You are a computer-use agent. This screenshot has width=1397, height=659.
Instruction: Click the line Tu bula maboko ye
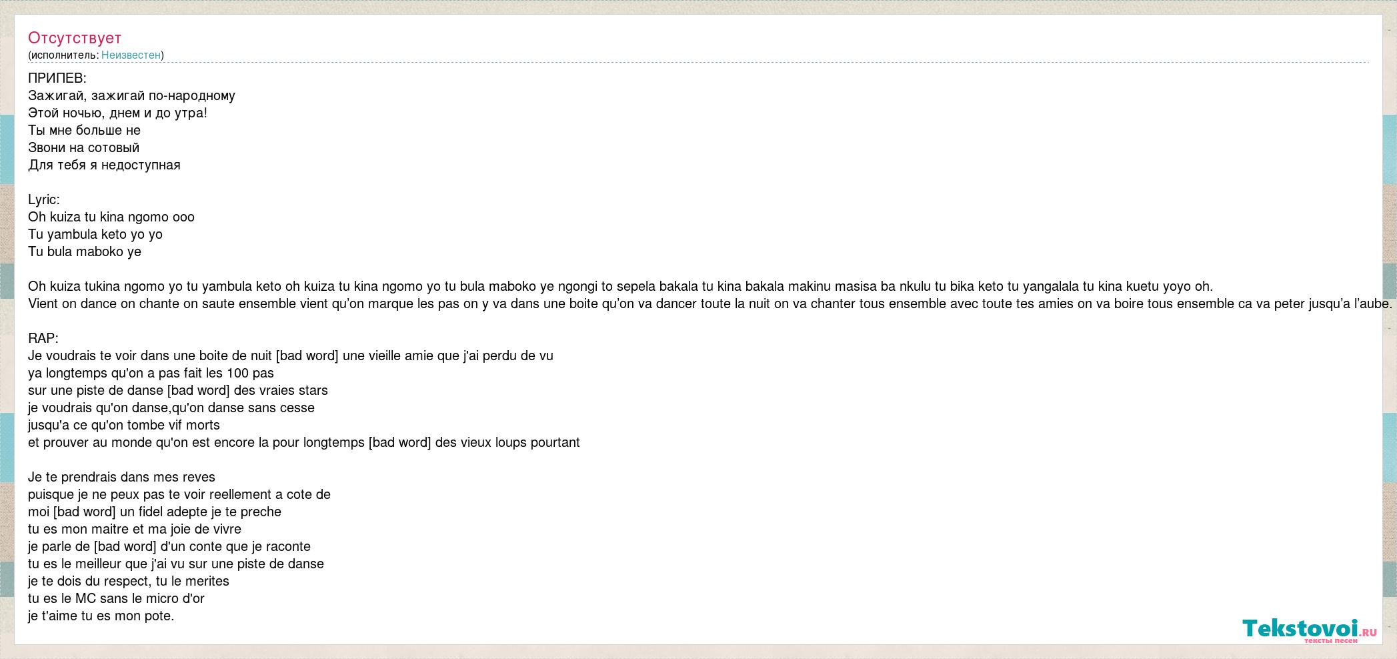click(85, 251)
